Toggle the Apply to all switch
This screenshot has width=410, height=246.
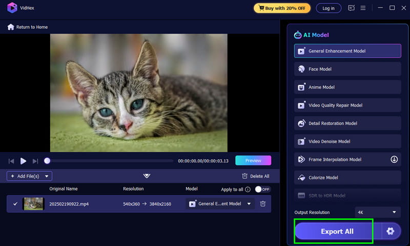click(262, 189)
